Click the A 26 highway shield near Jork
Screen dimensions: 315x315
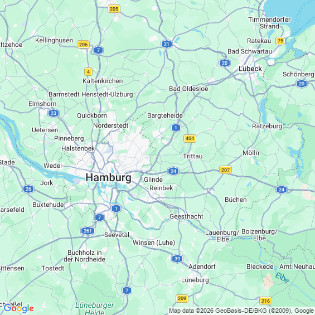28,189
